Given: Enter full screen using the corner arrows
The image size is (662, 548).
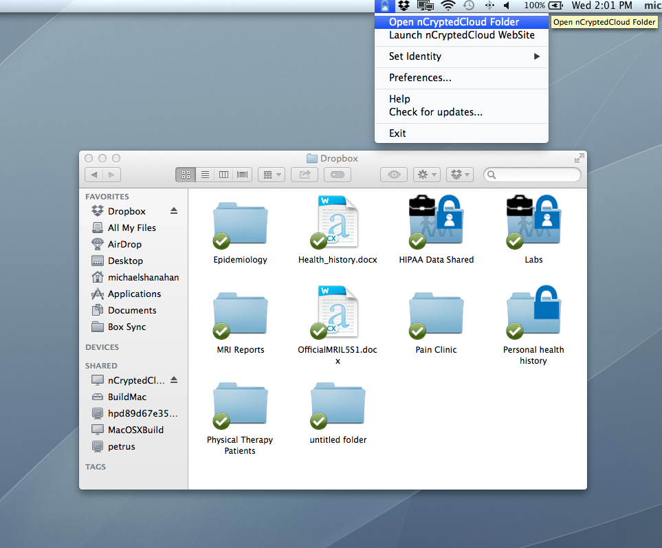Looking at the screenshot, I should click(x=580, y=158).
